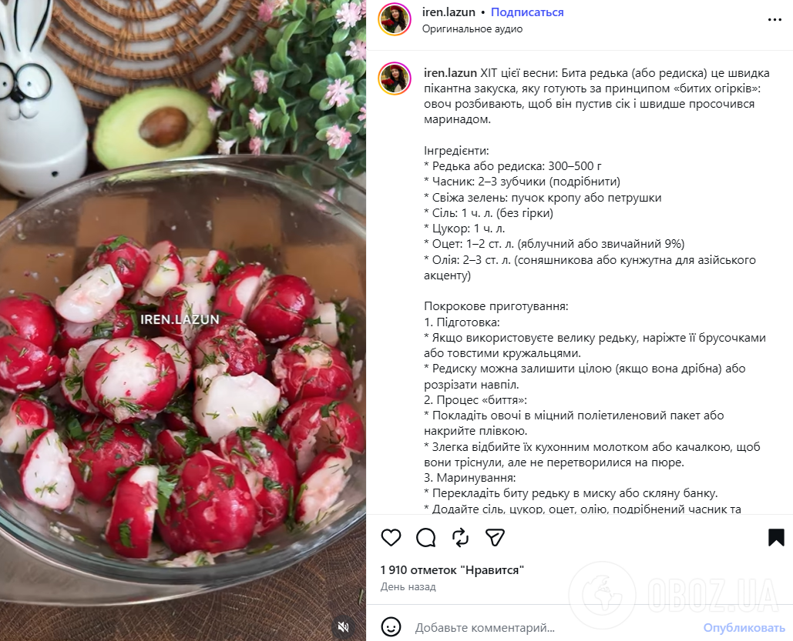The image size is (793, 641).
Task: Send the post via the paper plane icon
Action: pos(495,539)
